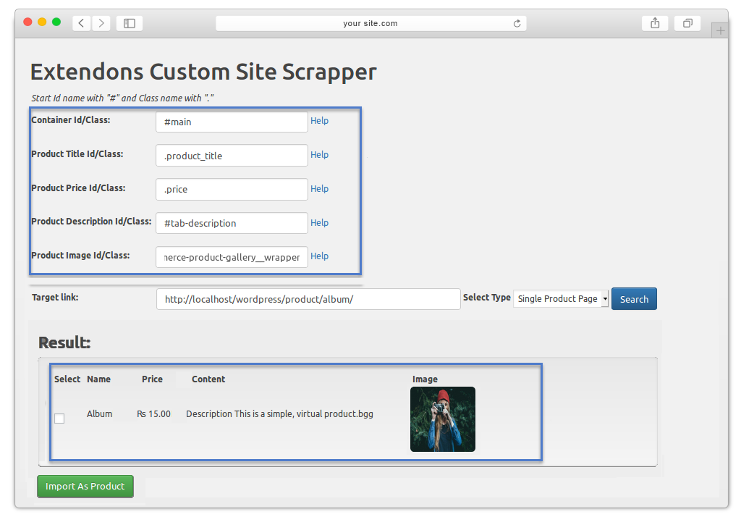741x517 pixels.
Task: Click the blue Search button
Action: [634, 299]
